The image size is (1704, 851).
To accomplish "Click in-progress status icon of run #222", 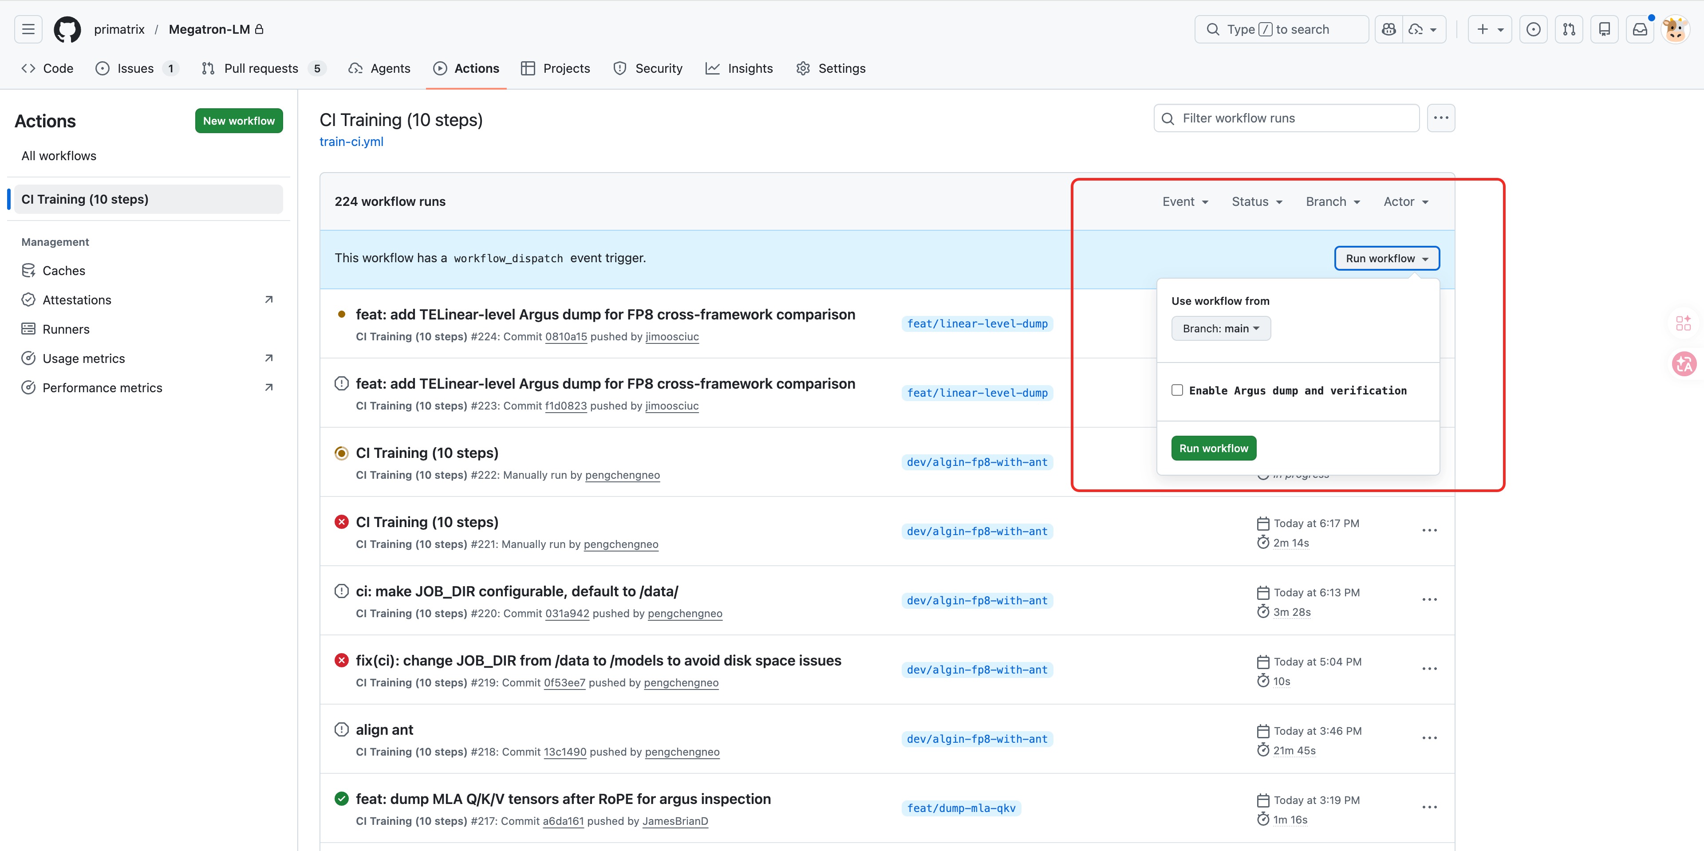I will click(x=341, y=453).
